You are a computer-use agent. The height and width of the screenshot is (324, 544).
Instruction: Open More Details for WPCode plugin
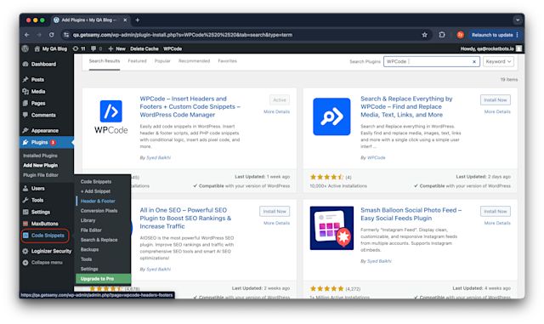coord(276,111)
